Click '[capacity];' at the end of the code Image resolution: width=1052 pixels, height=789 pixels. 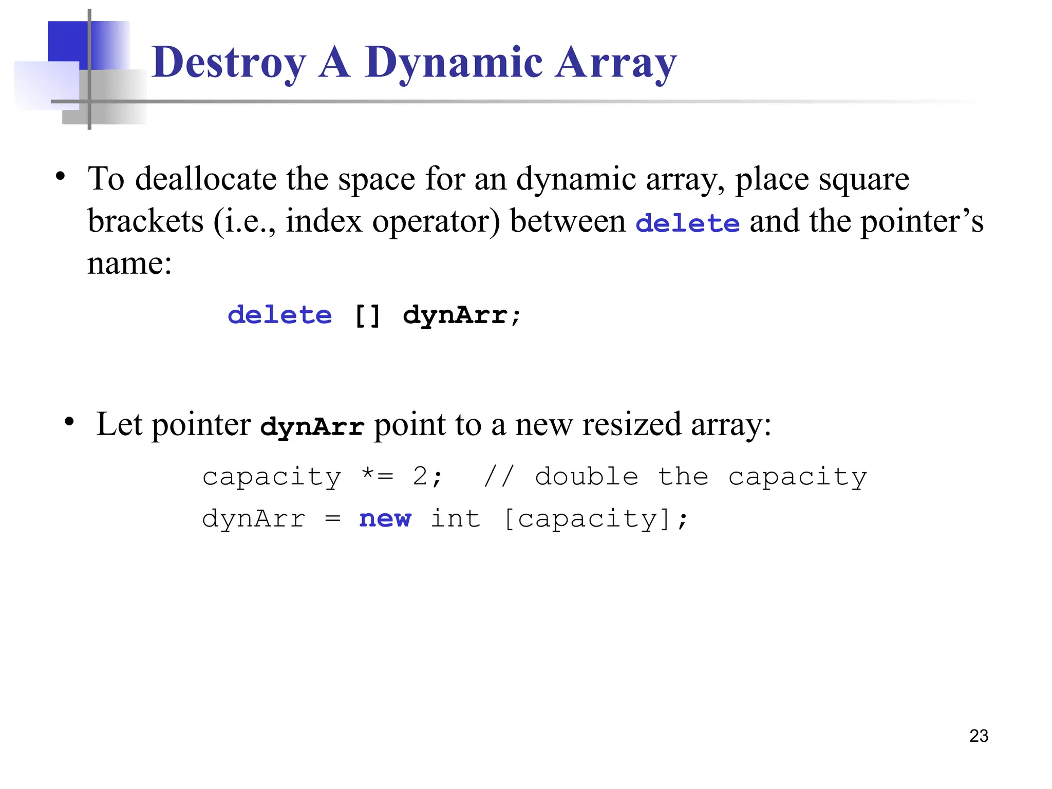click(596, 519)
